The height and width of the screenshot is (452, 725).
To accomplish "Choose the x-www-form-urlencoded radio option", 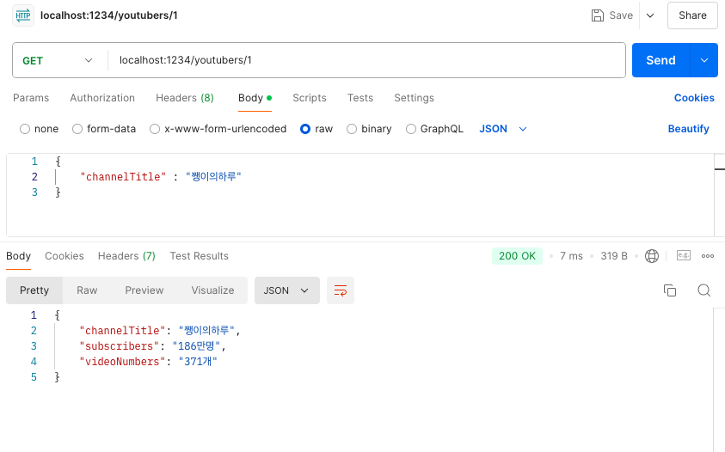I will click(x=155, y=129).
